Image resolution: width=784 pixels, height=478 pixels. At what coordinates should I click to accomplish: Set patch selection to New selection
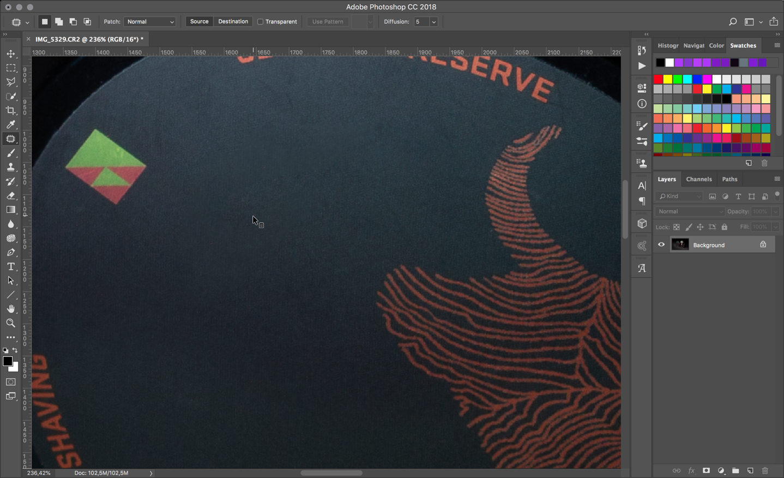pyautogui.click(x=45, y=22)
